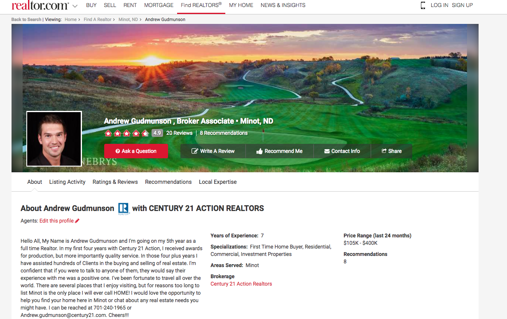Open Andrew Gudmunson's profile photo
Viewport: 507px width, 319px height.
[54, 138]
